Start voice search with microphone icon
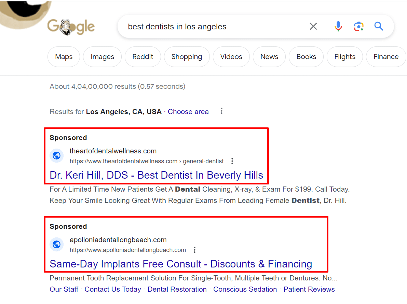Image resolution: width=407 pixels, height=304 pixels. tap(338, 26)
